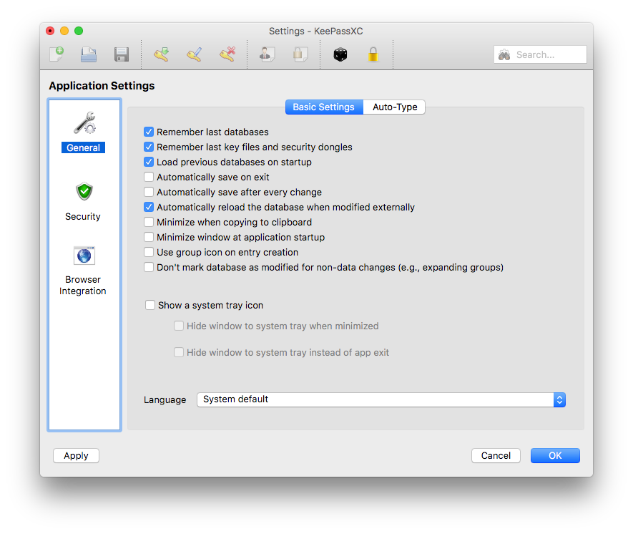633x534 pixels.
Task: Click the Copy password toolbar icon
Action: coord(300,54)
